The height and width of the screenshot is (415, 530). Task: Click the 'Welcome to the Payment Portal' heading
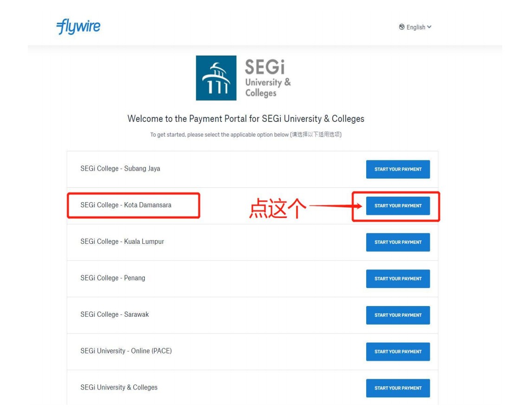click(246, 119)
